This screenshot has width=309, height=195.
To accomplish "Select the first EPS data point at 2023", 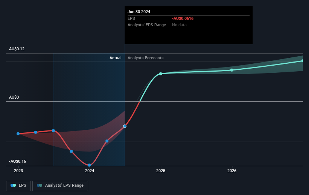I will coord(18,134).
